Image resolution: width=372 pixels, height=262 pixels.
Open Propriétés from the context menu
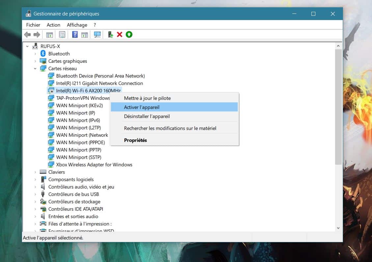coord(135,140)
